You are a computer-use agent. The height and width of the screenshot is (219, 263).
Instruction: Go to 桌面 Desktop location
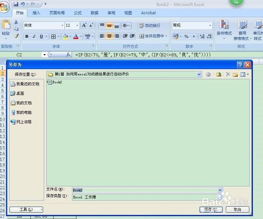coord(17,94)
